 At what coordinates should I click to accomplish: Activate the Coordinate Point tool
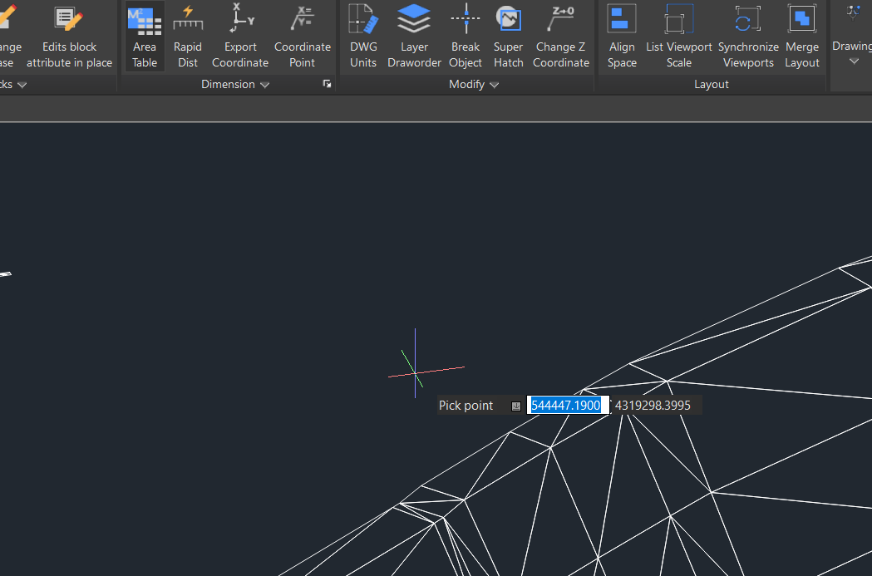click(303, 37)
